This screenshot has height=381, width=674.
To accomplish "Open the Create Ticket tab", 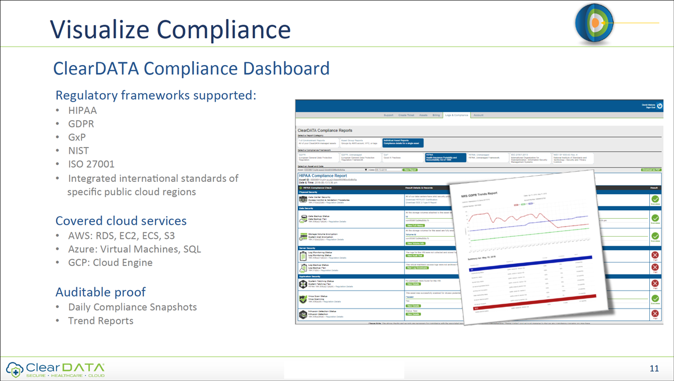I will pyautogui.click(x=406, y=115).
